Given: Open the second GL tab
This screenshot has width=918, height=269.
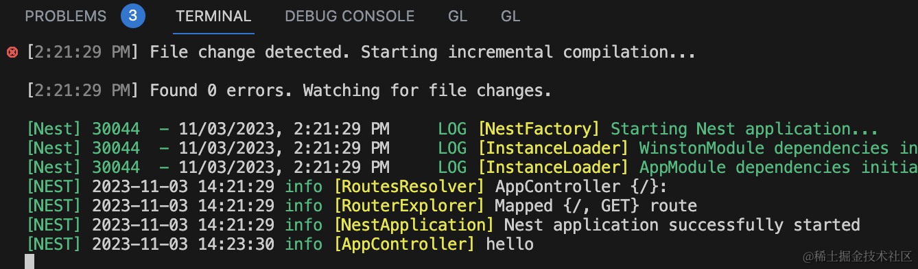Looking at the screenshot, I should click(x=510, y=16).
